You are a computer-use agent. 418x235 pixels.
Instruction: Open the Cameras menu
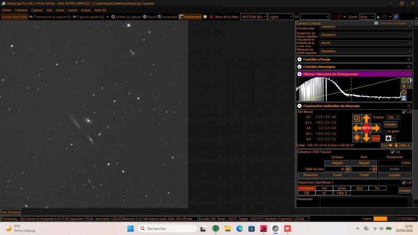point(21,10)
